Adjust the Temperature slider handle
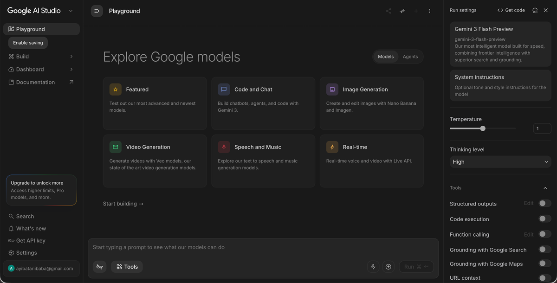This screenshot has height=283, width=557. [x=483, y=129]
